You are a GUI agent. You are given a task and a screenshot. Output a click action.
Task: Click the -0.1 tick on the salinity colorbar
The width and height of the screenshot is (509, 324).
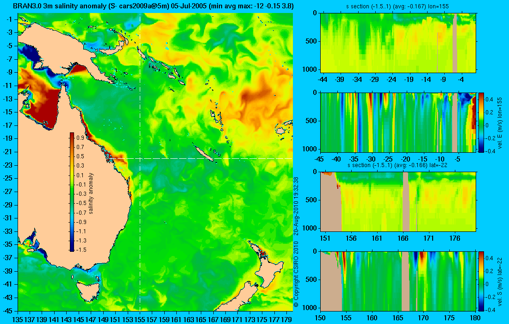click(81, 184)
